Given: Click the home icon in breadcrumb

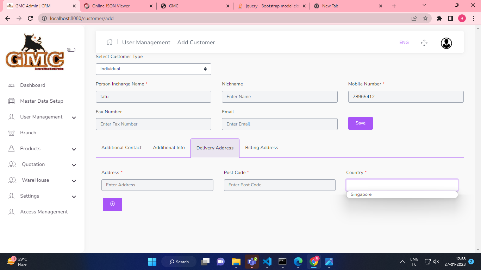Looking at the screenshot, I should [x=110, y=42].
